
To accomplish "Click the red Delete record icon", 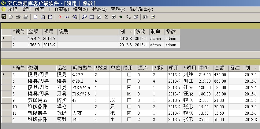I will [x=60, y=17].
